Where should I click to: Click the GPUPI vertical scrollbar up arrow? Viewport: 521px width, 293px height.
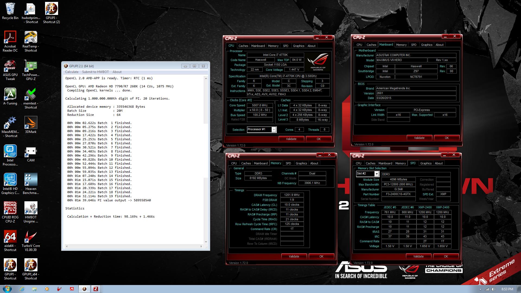click(x=206, y=78)
